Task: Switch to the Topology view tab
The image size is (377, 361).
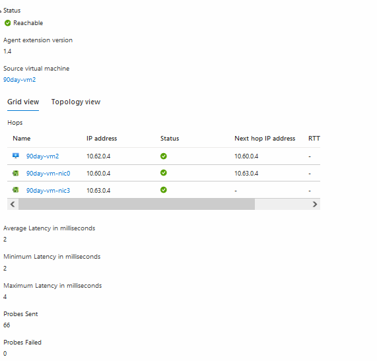Action: click(x=76, y=102)
